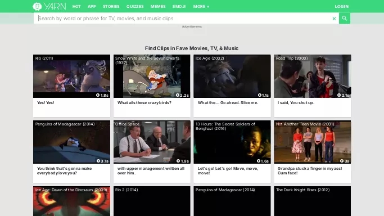384x216 pixels.
Task: Select the EMOJI nav item
Action: [179, 7]
